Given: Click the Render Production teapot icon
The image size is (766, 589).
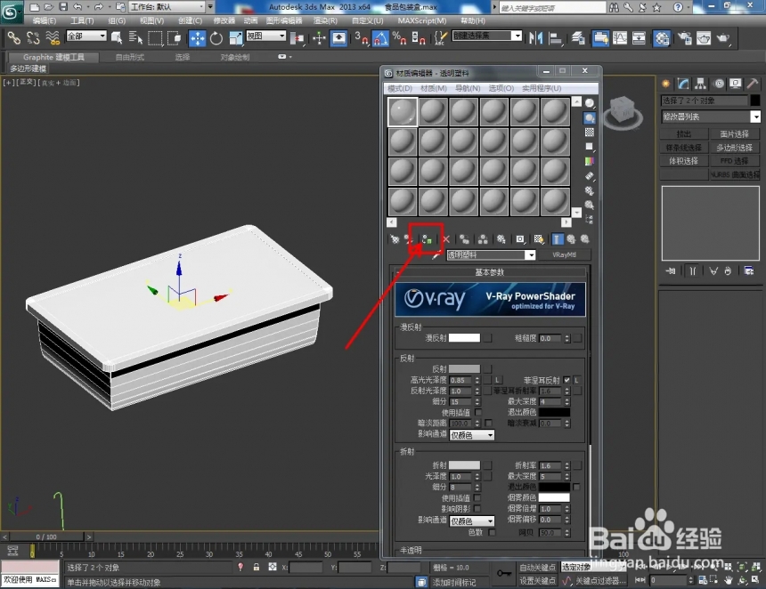Looking at the screenshot, I should 723,38.
